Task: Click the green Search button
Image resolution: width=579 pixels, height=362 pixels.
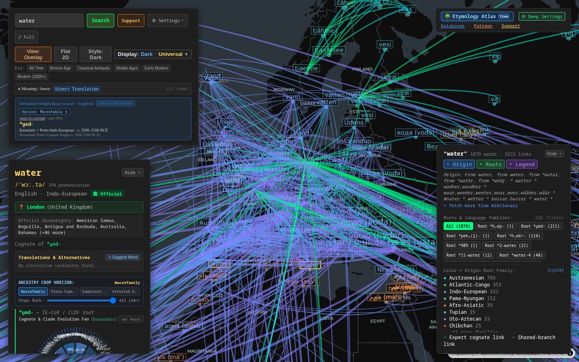Action: click(100, 21)
